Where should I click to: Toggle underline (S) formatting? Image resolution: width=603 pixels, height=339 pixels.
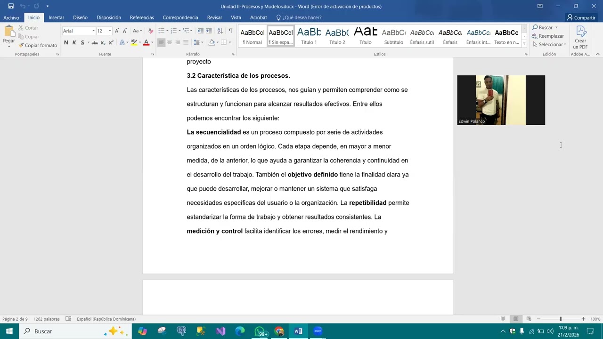[x=82, y=42]
